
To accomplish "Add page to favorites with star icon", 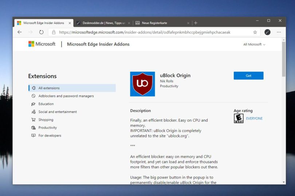I will point(255,32).
